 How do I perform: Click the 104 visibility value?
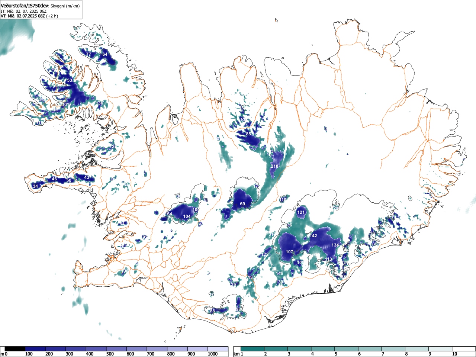(x=187, y=216)
